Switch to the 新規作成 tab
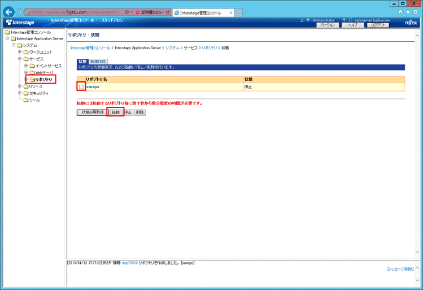This screenshot has width=423, height=290. [x=98, y=61]
